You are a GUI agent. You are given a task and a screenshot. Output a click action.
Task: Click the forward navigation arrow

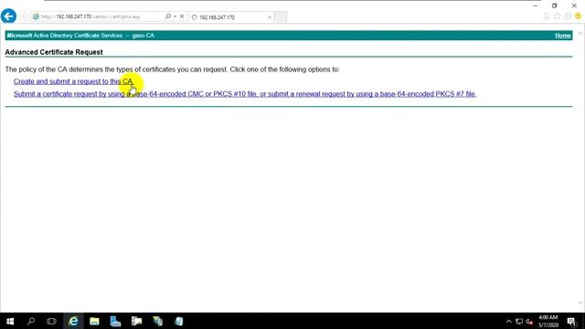pyautogui.click(x=24, y=16)
